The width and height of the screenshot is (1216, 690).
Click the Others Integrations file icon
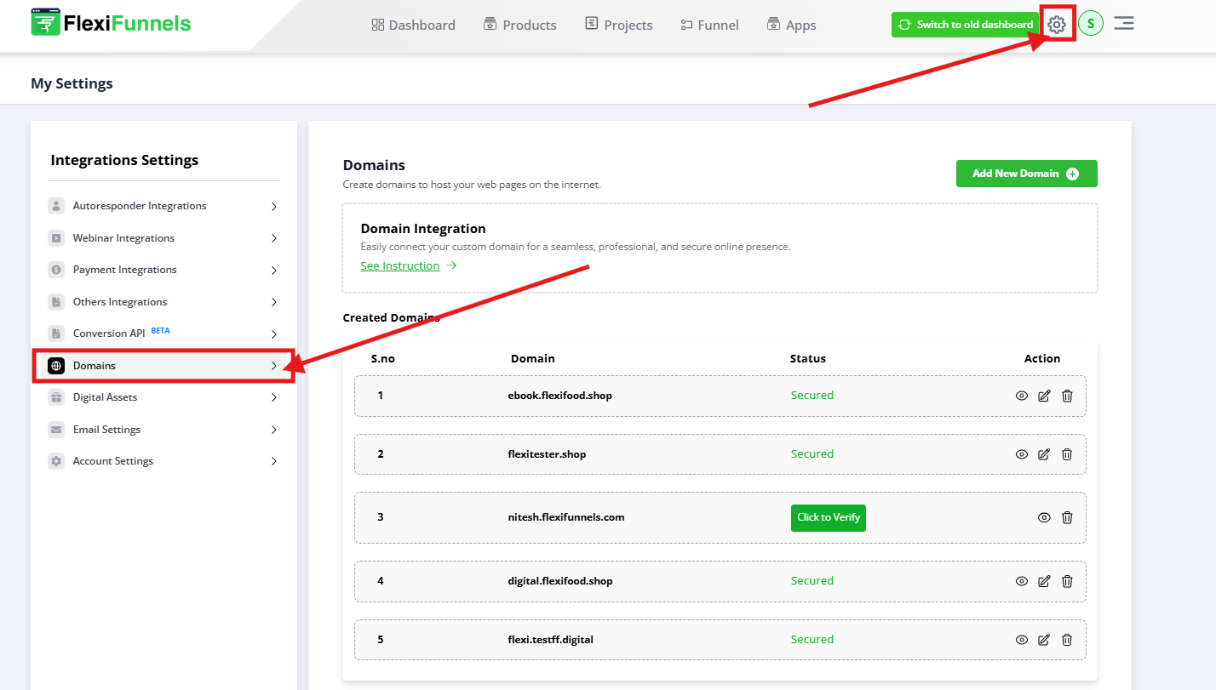[56, 302]
